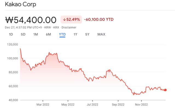
Task: Click the red endpoint dot on chart
Action: pyautogui.click(x=165, y=90)
